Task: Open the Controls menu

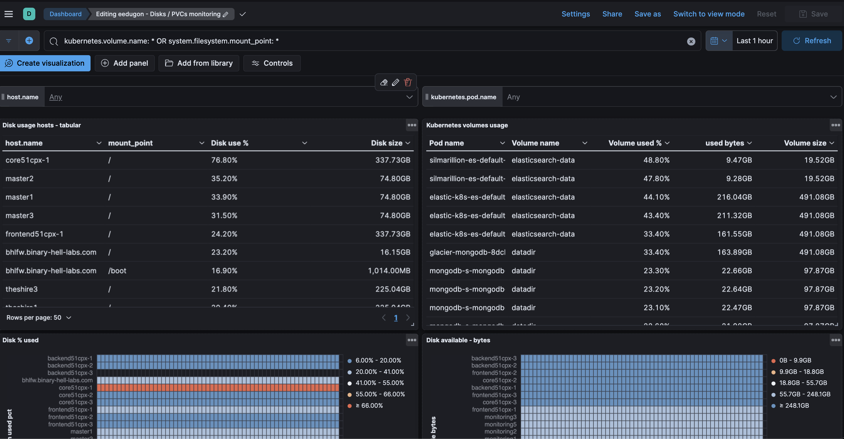Action: [x=272, y=63]
